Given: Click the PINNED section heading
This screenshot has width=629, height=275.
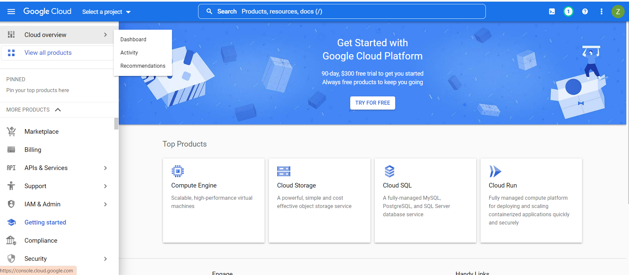Looking at the screenshot, I should coord(16,79).
